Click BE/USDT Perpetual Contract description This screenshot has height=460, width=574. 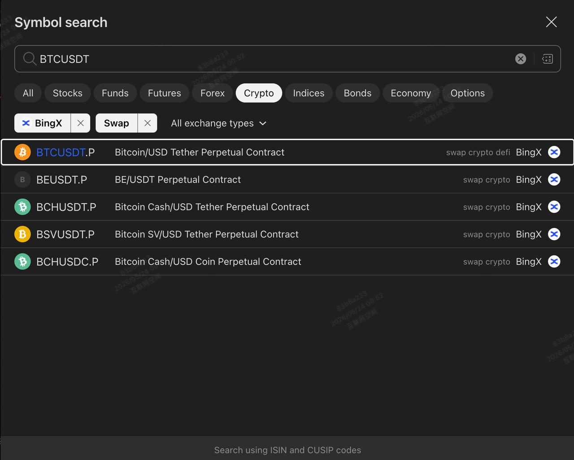click(178, 180)
